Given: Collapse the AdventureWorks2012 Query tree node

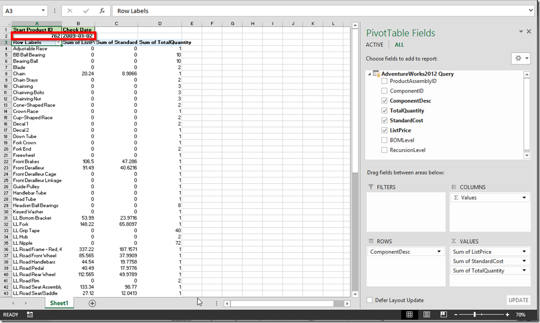Looking at the screenshot, I should 369,74.
